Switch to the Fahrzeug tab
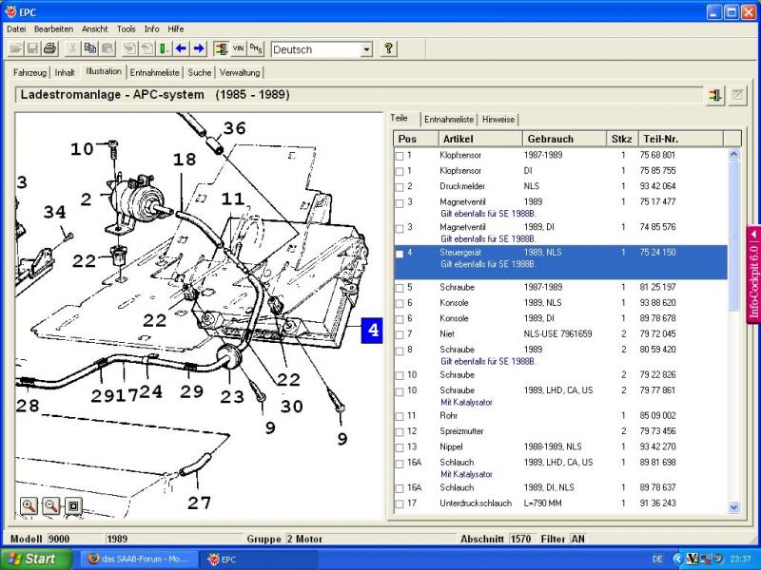 point(29,73)
